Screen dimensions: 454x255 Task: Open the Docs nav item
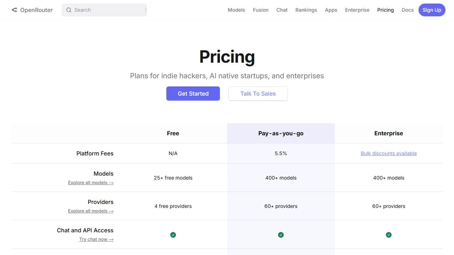click(x=408, y=10)
